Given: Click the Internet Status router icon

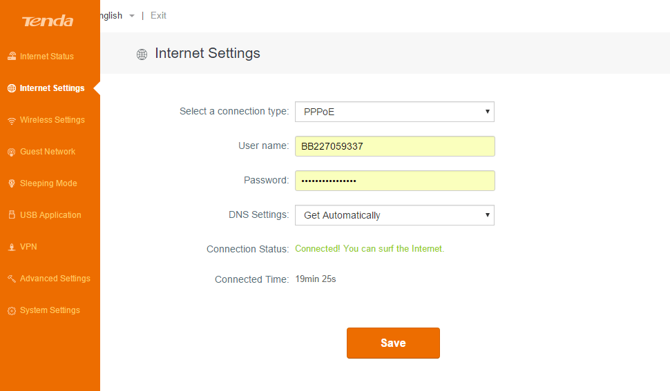Looking at the screenshot, I should pos(12,57).
